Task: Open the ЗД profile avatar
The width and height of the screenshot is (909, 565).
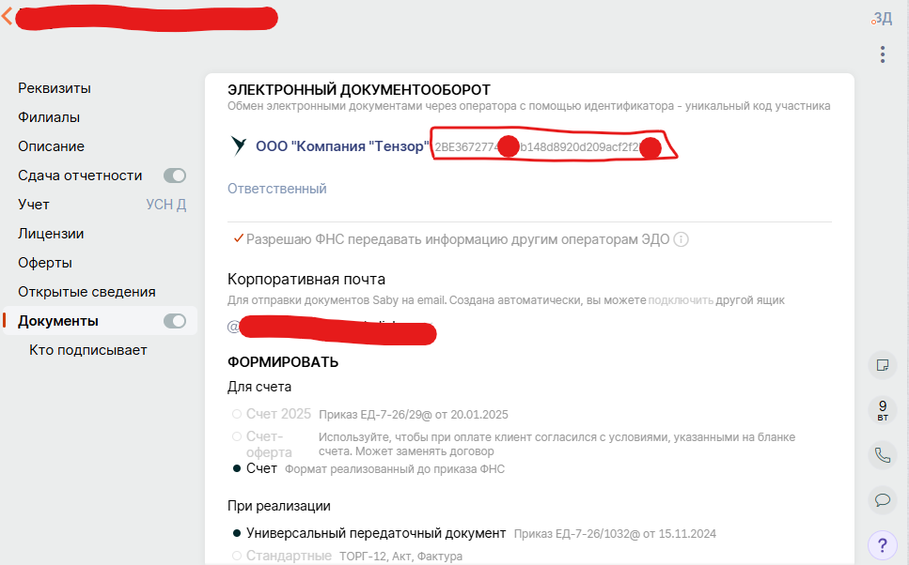Action: pyautogui.click(x=881, y=17)
